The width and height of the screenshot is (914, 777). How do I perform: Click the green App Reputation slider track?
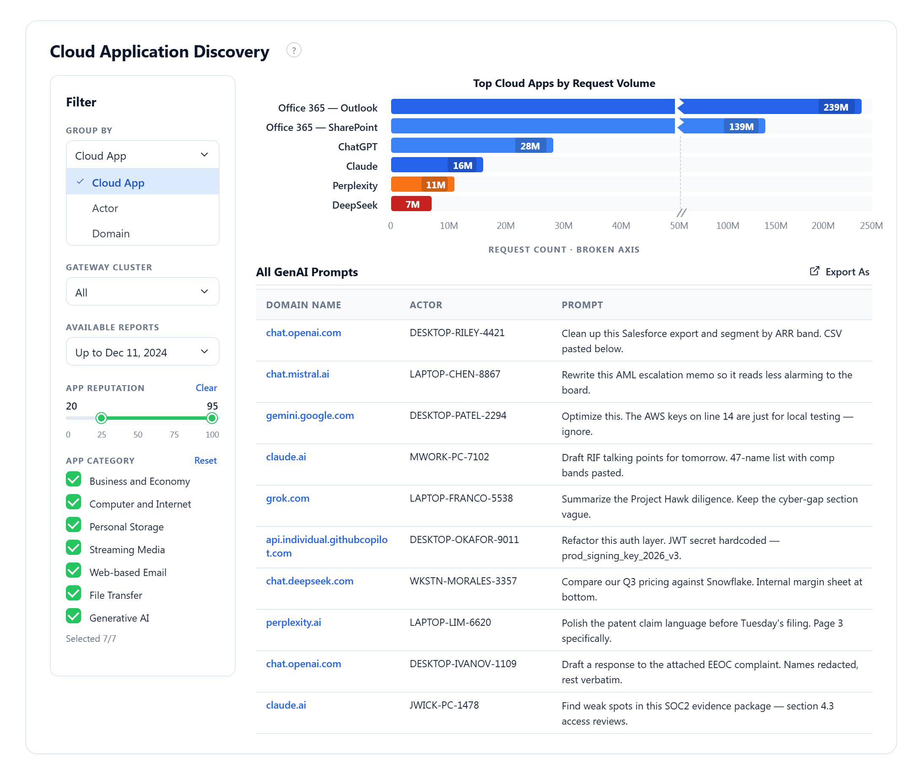(x=156, y=418)
